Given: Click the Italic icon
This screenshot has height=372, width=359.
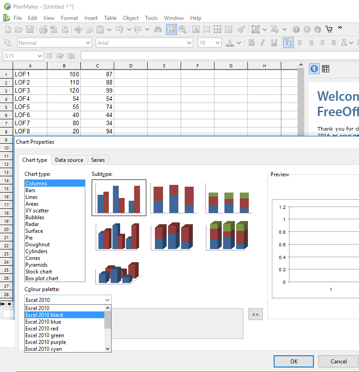Looking at the screenshot, I should (x=262, y=42).
